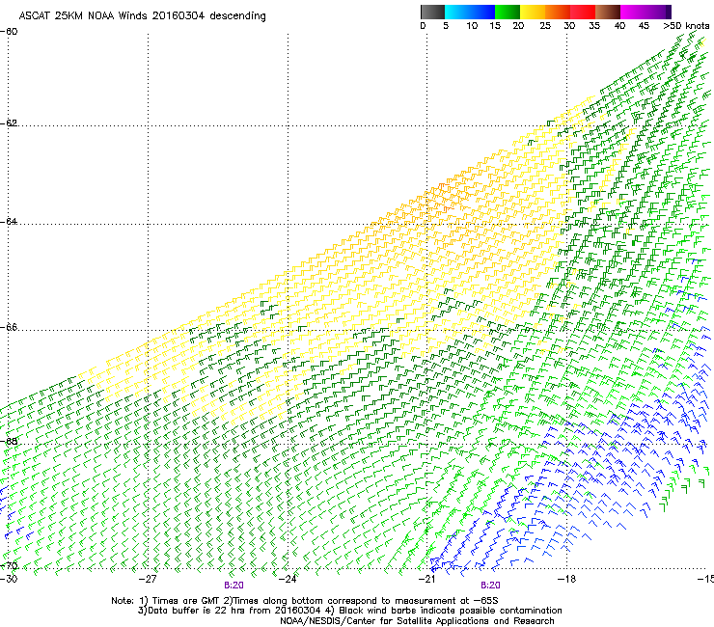The width and height of the screenshot is (714, 627).
Task: Select the brown 35-40 knots legend segment
Action: coord(608,12)
